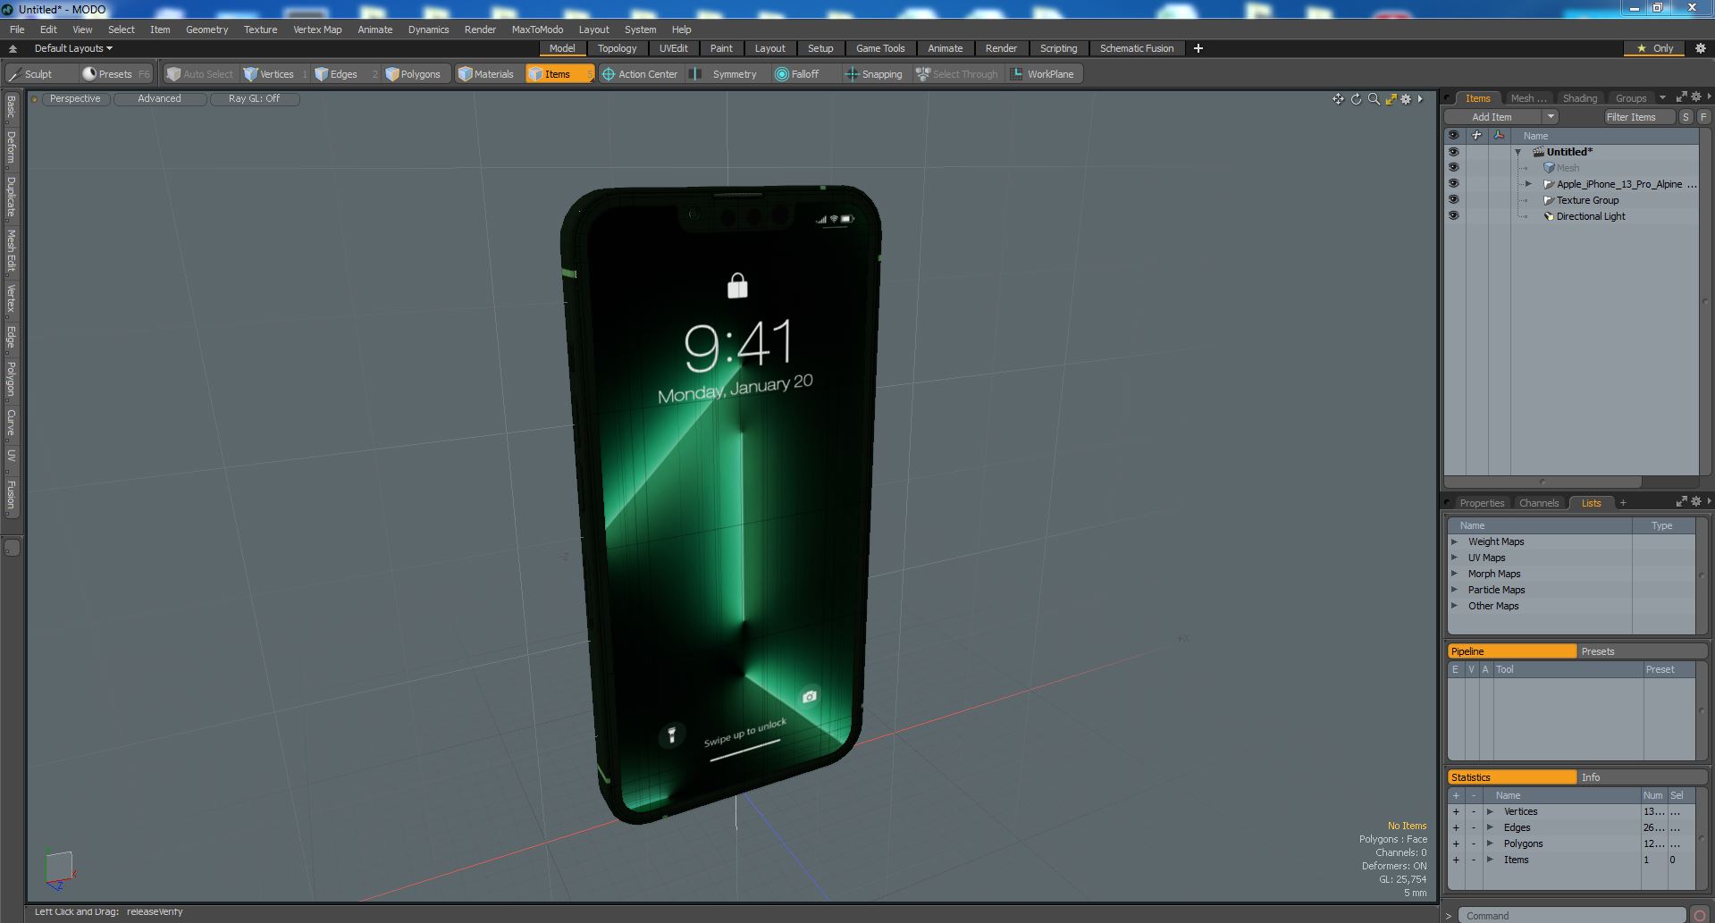Open the Add Item dropdown arrow

1551,117
